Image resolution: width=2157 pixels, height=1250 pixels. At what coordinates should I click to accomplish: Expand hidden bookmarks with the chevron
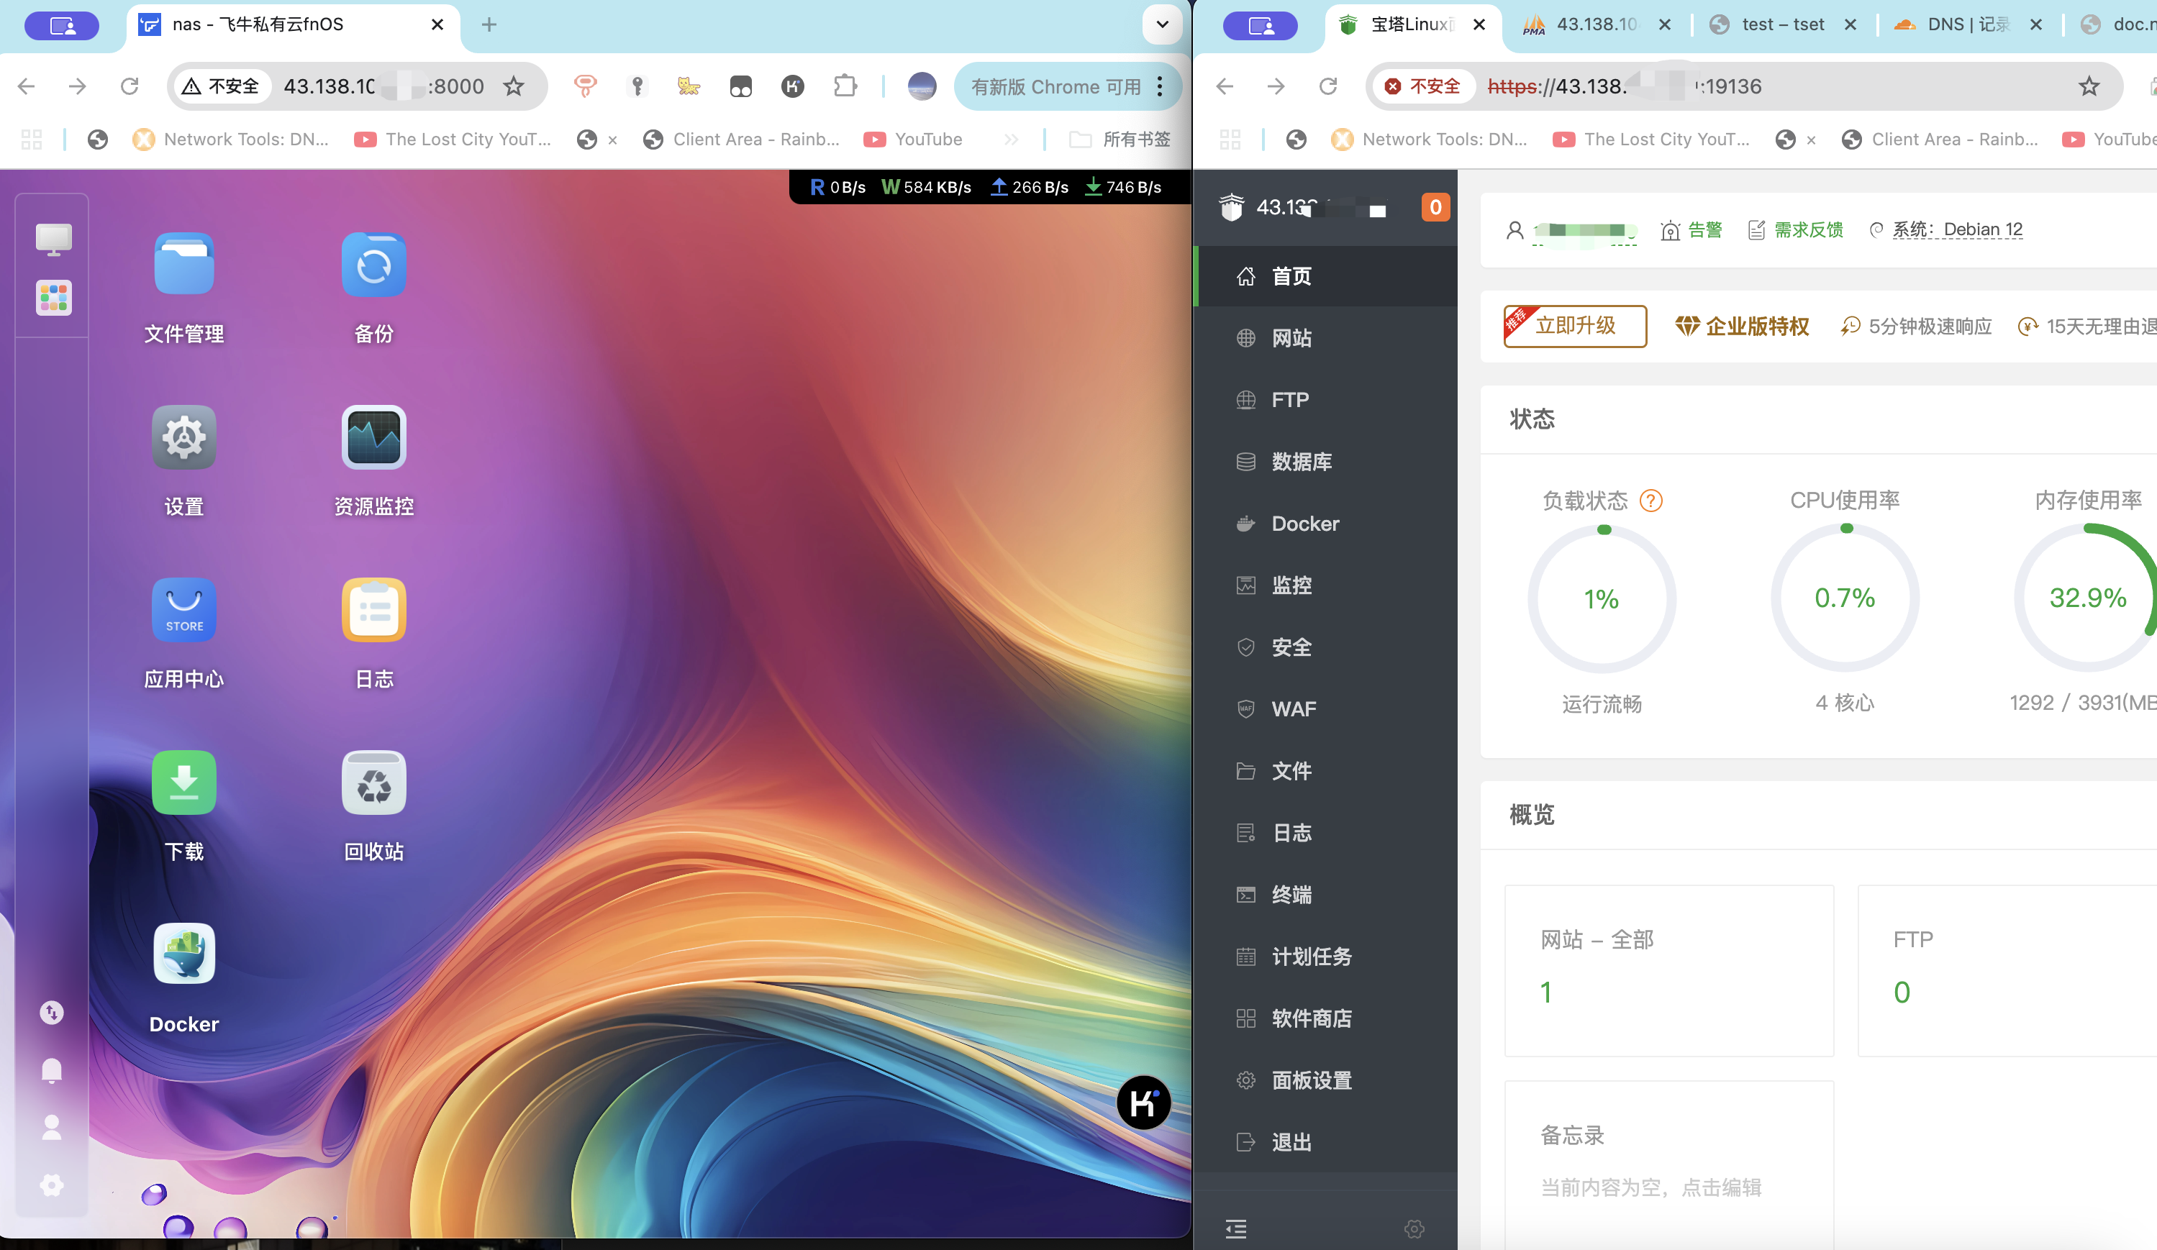1011,140
